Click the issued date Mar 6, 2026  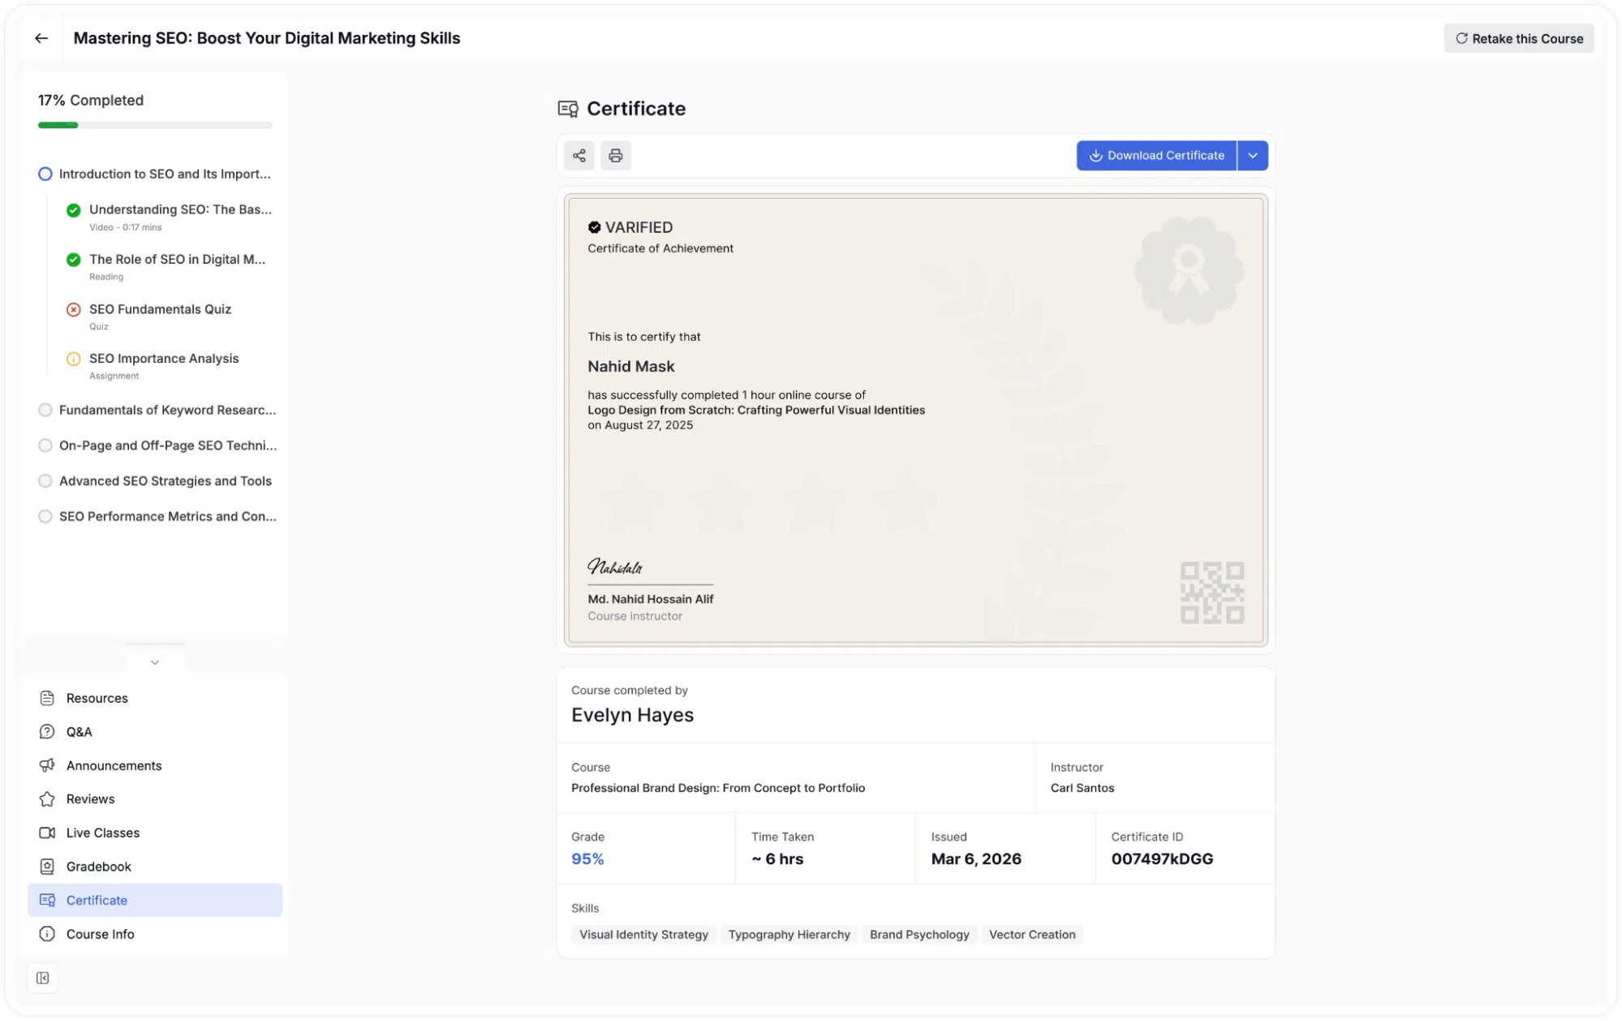click(976, 859)
